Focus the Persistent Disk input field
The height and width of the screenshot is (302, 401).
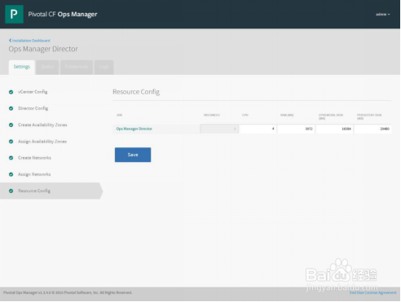pos(372,129)
